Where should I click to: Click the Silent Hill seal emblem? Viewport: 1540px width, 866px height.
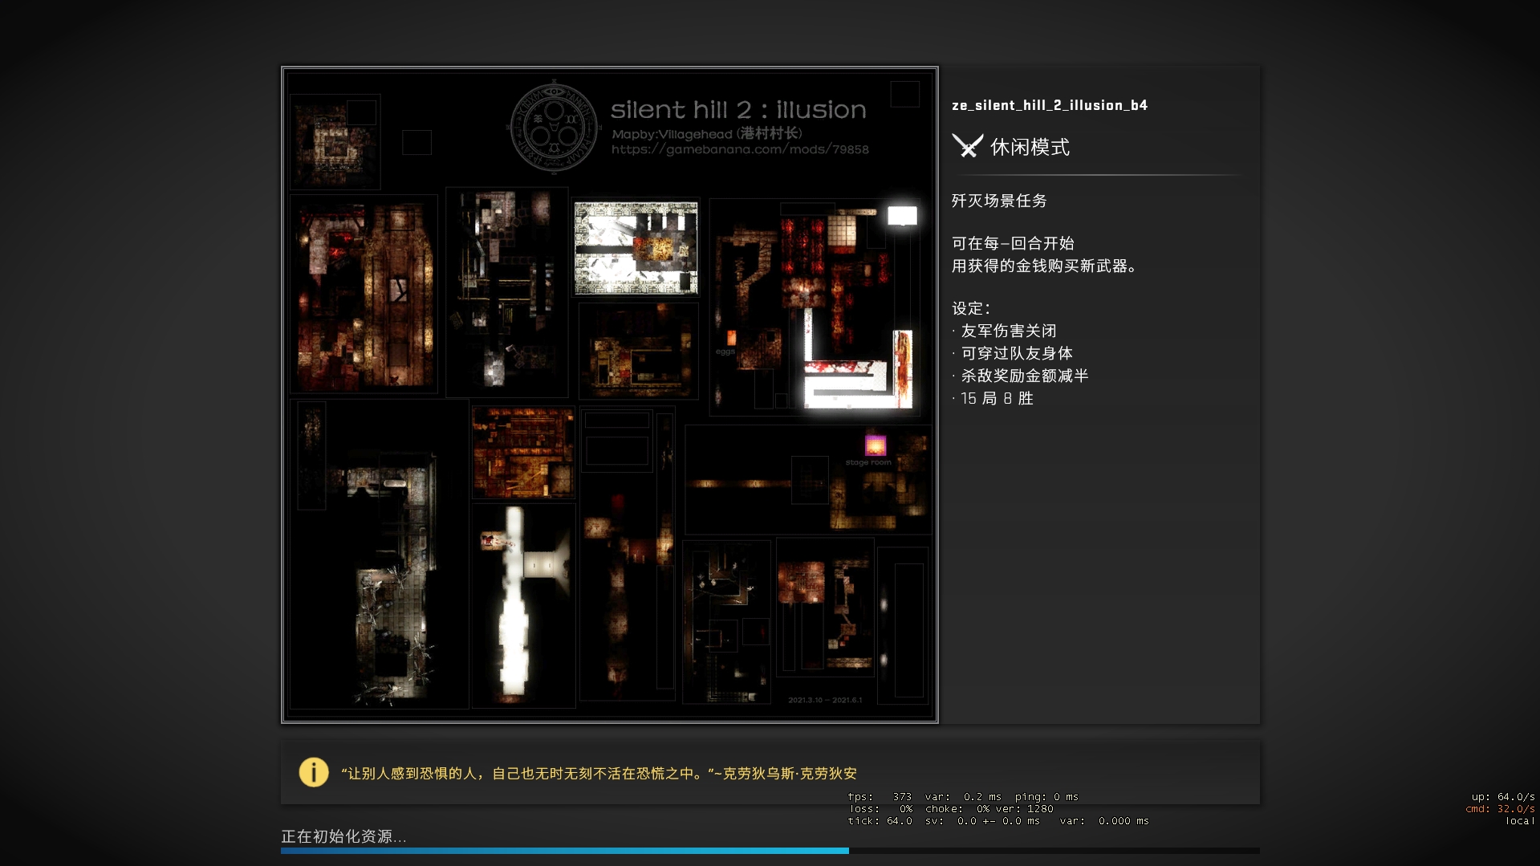(555, 128)
